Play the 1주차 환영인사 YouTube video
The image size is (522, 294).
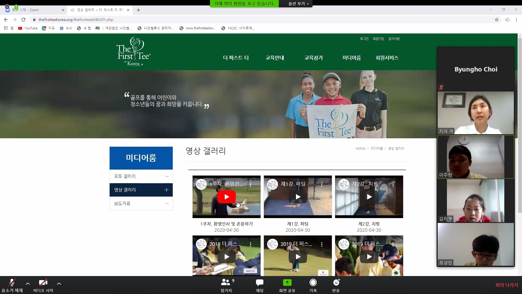click(226, 197)
